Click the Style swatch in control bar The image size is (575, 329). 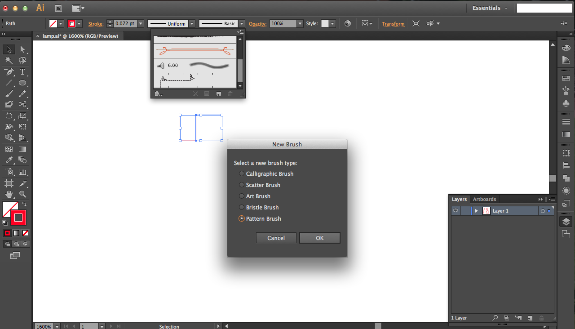pyautogui.click(x=325, y=23)
